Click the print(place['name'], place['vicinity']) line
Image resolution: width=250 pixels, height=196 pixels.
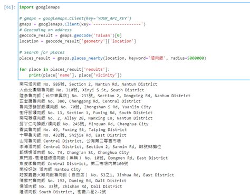click(x=75, y=75)
